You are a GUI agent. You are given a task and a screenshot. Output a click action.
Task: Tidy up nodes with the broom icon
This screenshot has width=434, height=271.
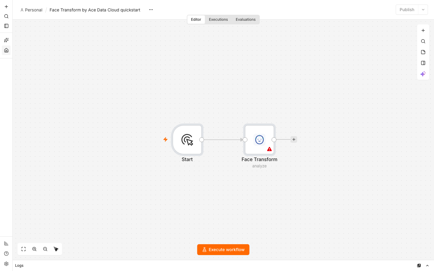pyautogui.click(x=56, y=249)
